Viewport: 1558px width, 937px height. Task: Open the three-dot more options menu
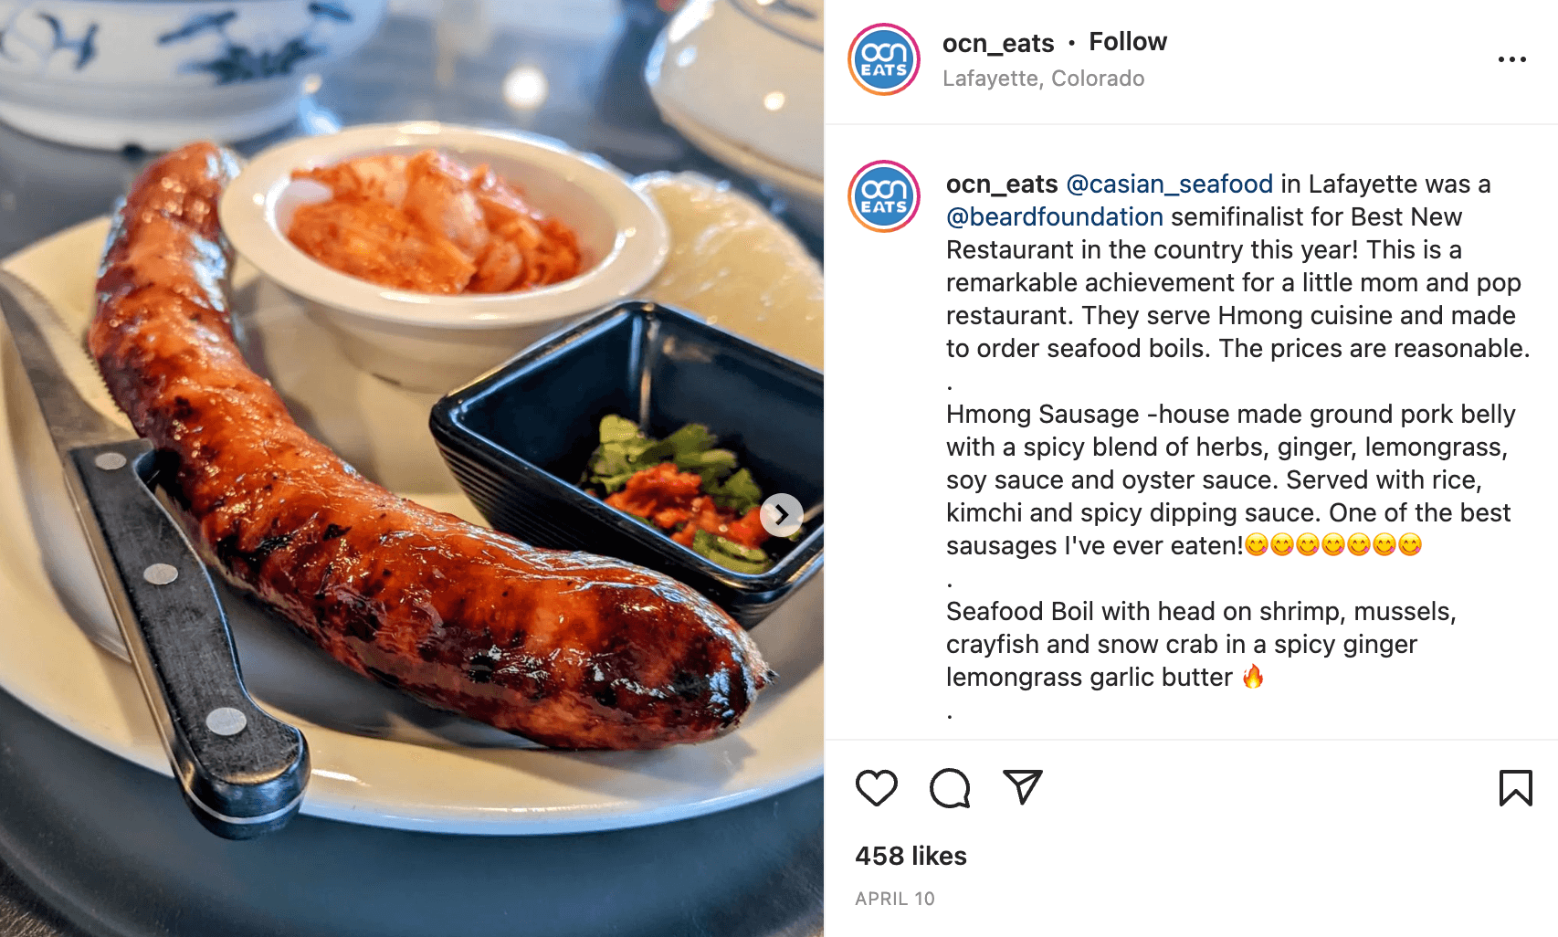[1511, 59]
